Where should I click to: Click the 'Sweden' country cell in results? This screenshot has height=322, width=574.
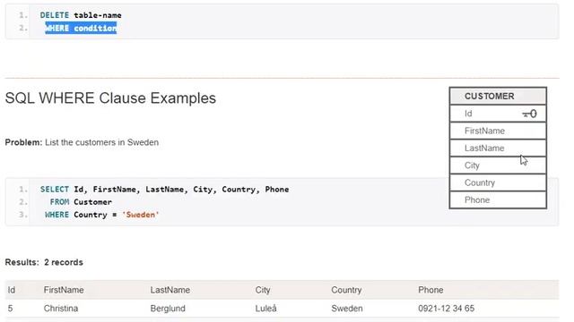click(x=347, y=309)
